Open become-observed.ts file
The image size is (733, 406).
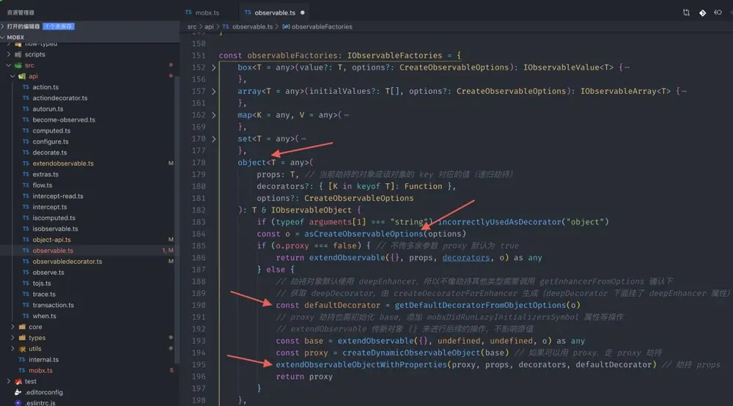coord(64,119)
